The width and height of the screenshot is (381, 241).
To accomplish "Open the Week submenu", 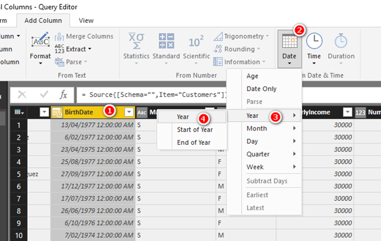I will (x=264, y=167).
